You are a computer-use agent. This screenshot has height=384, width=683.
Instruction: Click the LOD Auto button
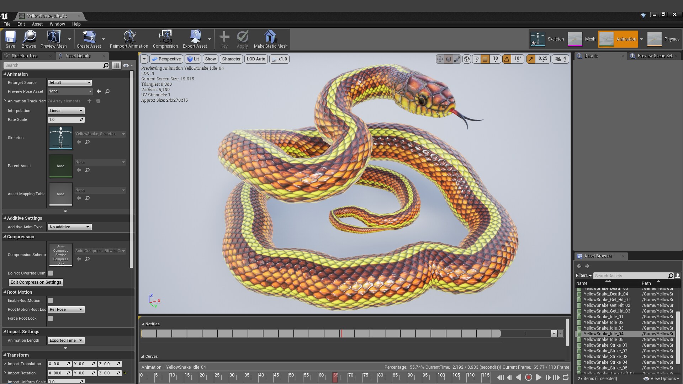pos(256,59)
